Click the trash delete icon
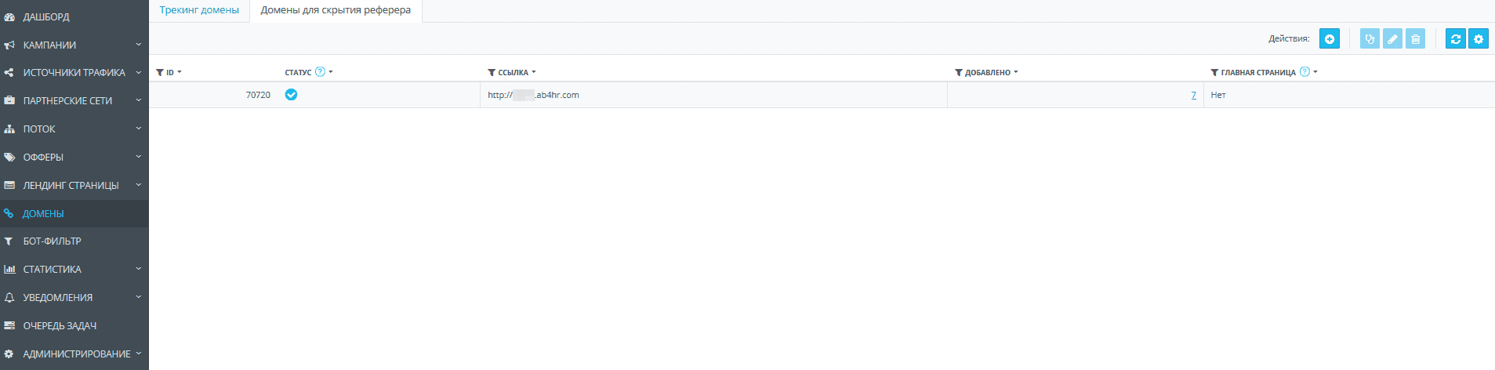1495x370 pixels. click(x=1415, y=38)
